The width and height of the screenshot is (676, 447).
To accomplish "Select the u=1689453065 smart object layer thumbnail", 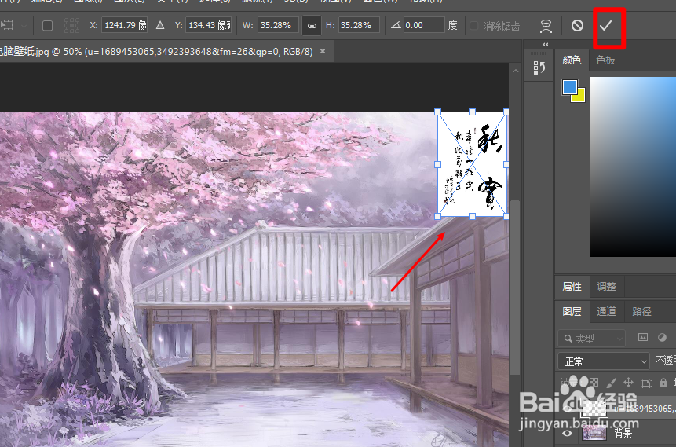I will 594,407.
